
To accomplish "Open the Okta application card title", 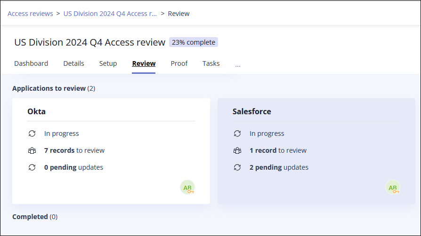I will tap(37, 111).
